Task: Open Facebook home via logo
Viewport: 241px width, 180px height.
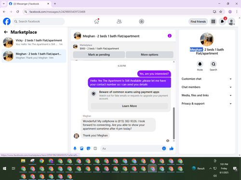Action: point(7,22)
